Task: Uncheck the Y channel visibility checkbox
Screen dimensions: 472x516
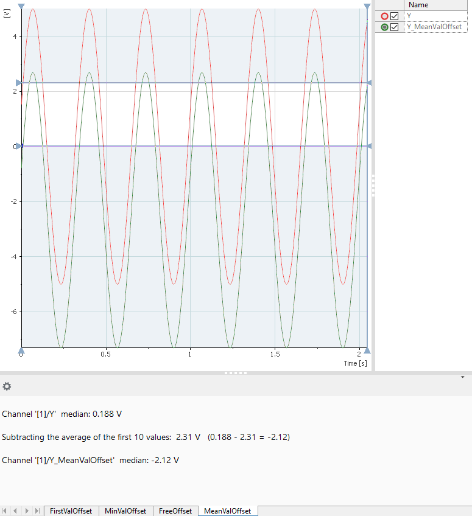Action: click(x=395, y=16)
